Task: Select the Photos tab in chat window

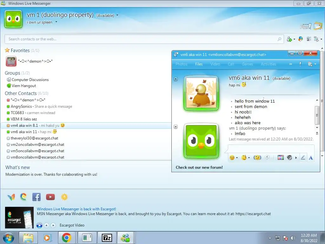Action: (181, 64)
